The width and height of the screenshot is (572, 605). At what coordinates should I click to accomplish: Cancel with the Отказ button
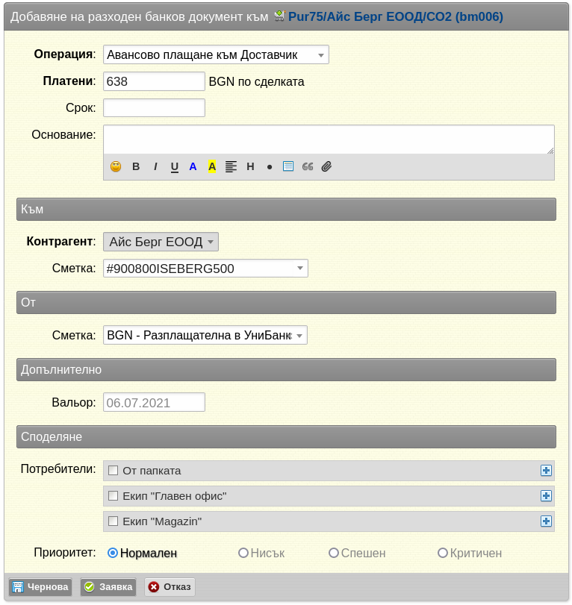pos(170,587)
